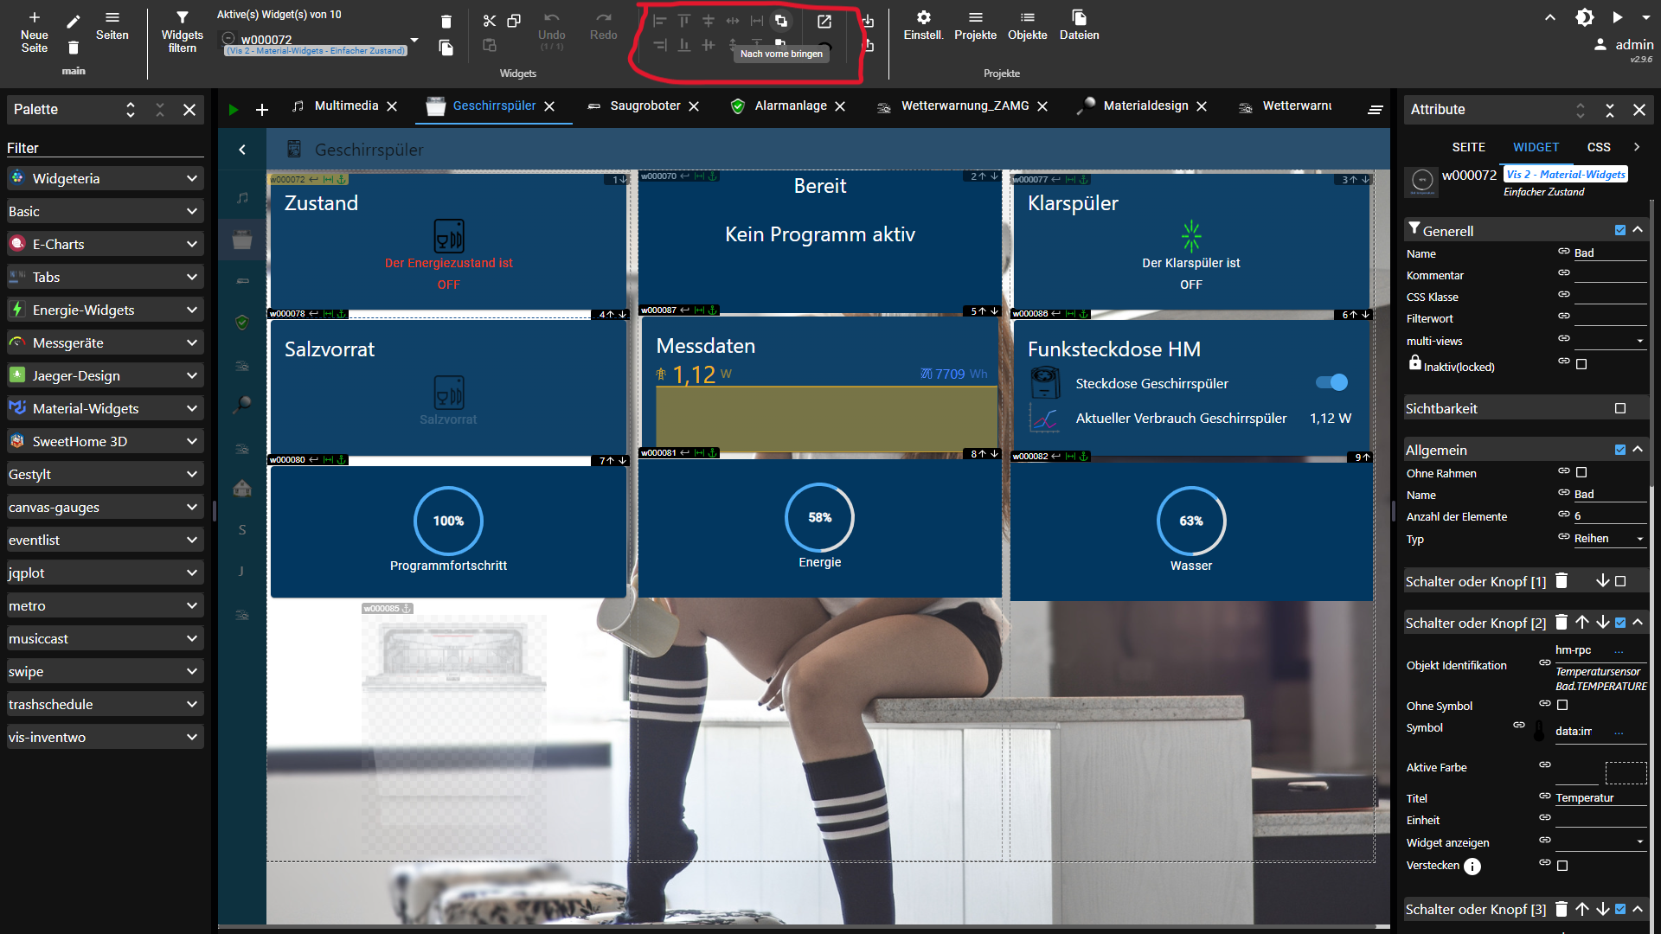Run the view with the green play arrow
Screen dimensions: 1661x934
tap(233, 110)
